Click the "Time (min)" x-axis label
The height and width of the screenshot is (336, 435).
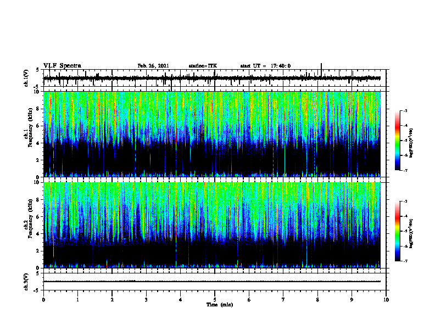click(220, 305)
